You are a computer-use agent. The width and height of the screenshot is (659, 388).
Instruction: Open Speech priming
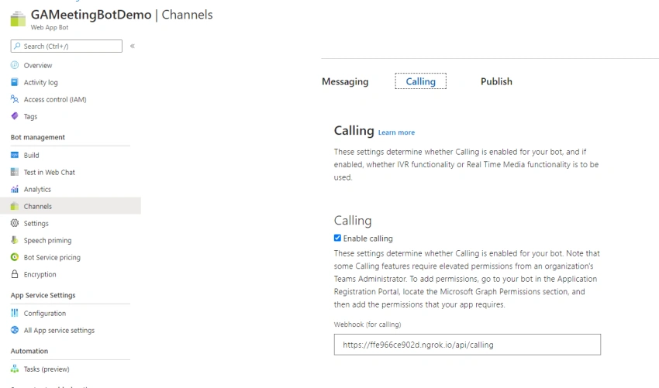click(x=47, y=240)
